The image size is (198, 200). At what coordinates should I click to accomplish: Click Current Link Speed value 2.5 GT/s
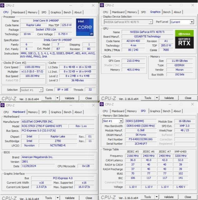[42, 187]
